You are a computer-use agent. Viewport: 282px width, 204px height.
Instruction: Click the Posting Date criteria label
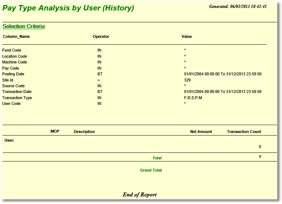pyautogui.click(x=13, y=74)
